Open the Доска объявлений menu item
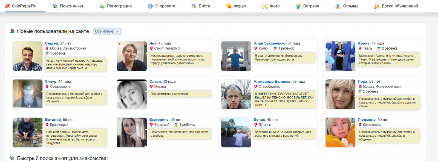The height and width of the screenshot is (161, 438). point(396,6)
